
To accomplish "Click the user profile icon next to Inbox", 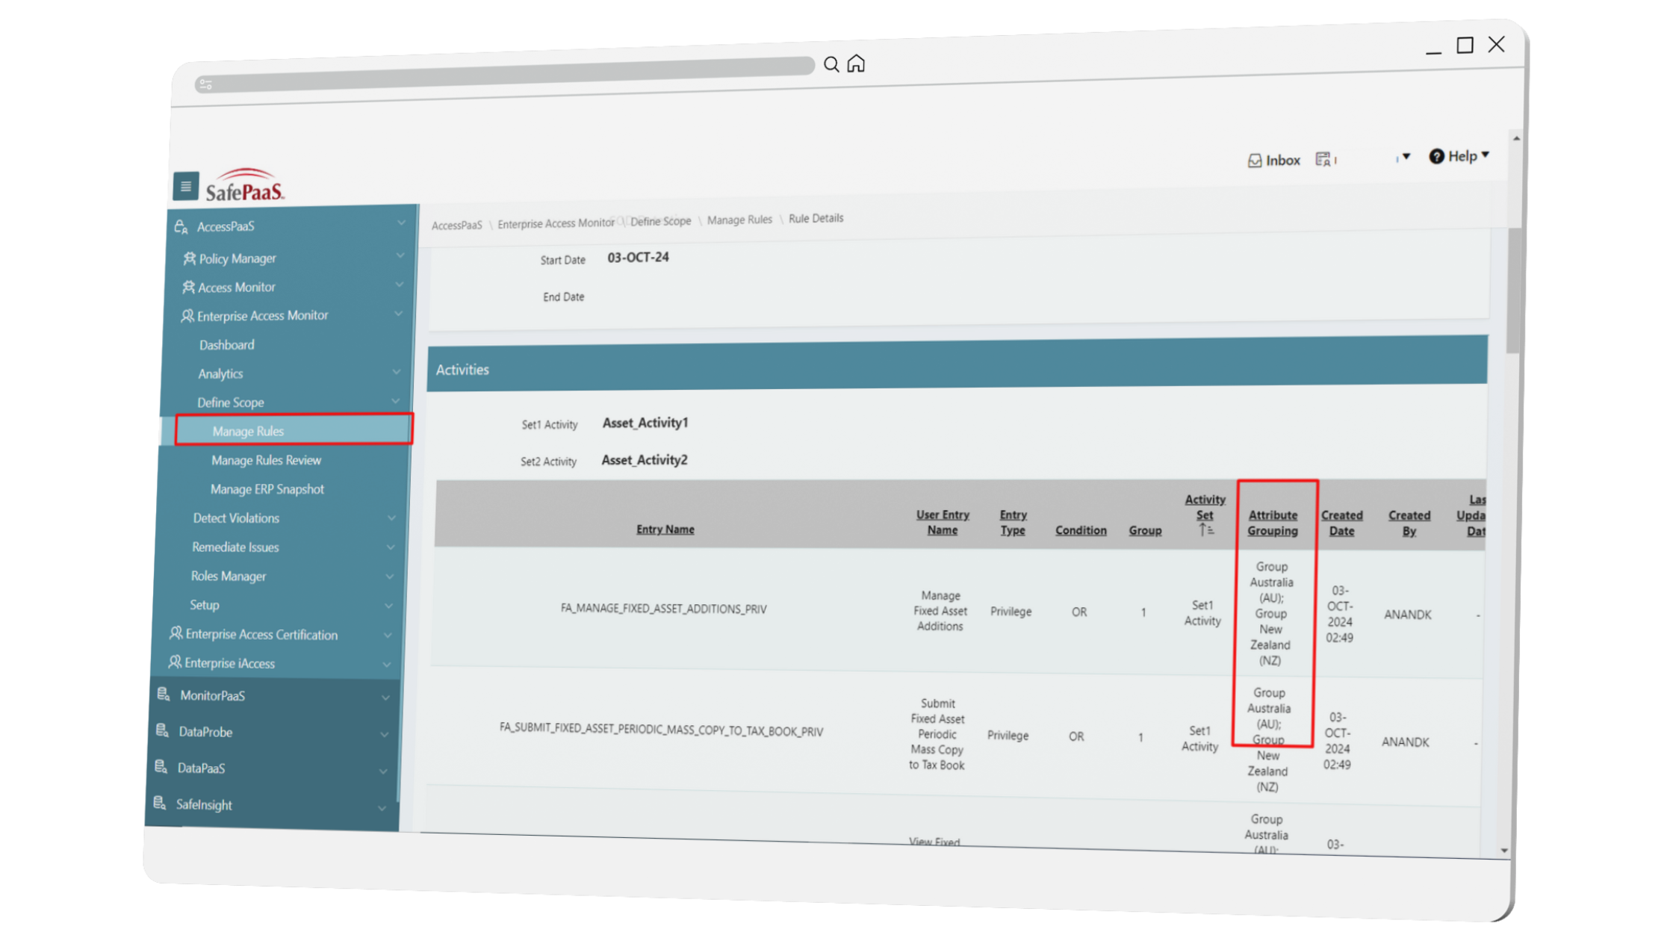I will pyautogui.click(x=1323, y=159).
